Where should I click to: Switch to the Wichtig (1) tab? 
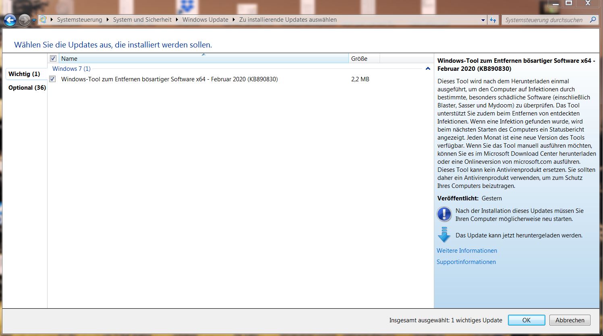[24, 74]
